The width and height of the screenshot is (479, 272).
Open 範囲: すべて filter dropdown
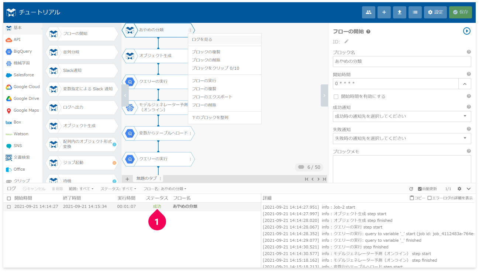point(81,189)
